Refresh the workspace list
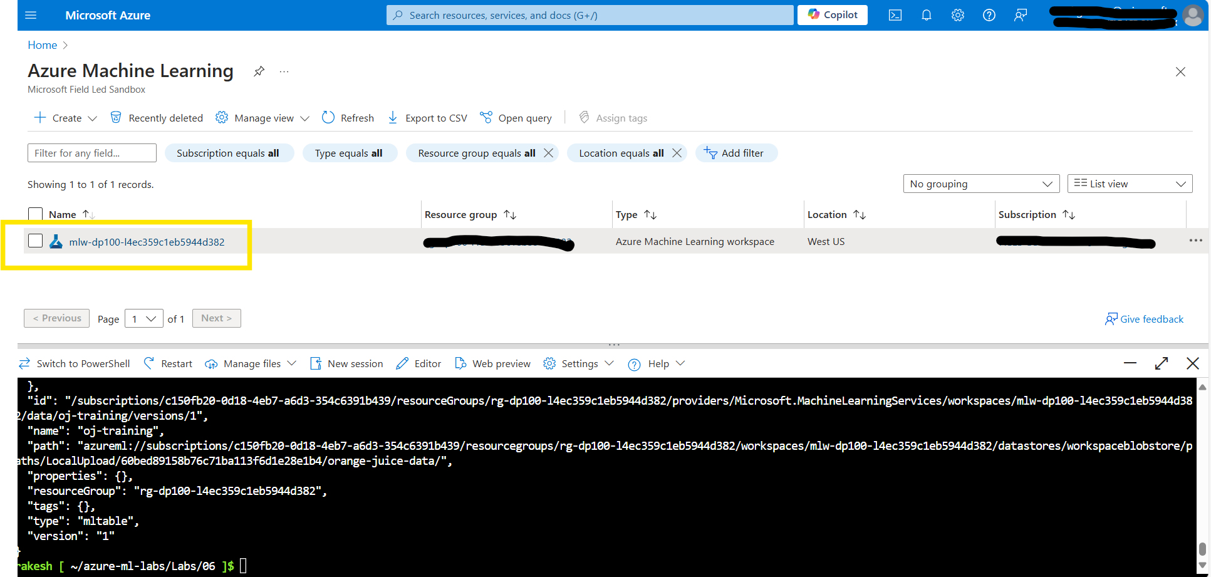1211x577 pixels. [x=348, y=118]
